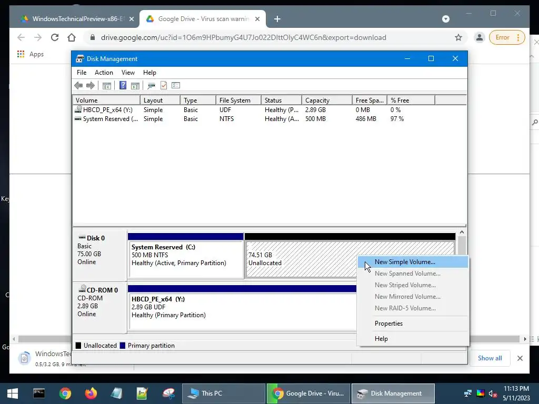Click the Back arrow in Disk Management toolbar
The image size is (539, 404).
coord(78,85)
